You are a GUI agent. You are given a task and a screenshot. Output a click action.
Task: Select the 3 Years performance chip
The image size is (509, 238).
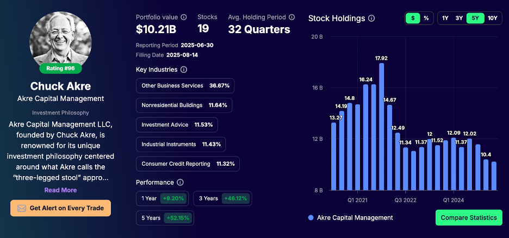[x=222, y=198]
